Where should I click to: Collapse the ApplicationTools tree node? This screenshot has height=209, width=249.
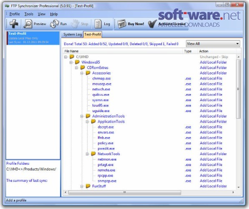(87, 122)
